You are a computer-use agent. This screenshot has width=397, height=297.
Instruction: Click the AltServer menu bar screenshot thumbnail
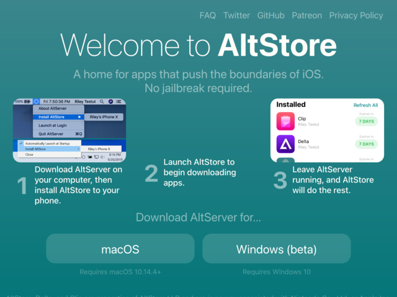pyautogui.click(x=69, y=131)
